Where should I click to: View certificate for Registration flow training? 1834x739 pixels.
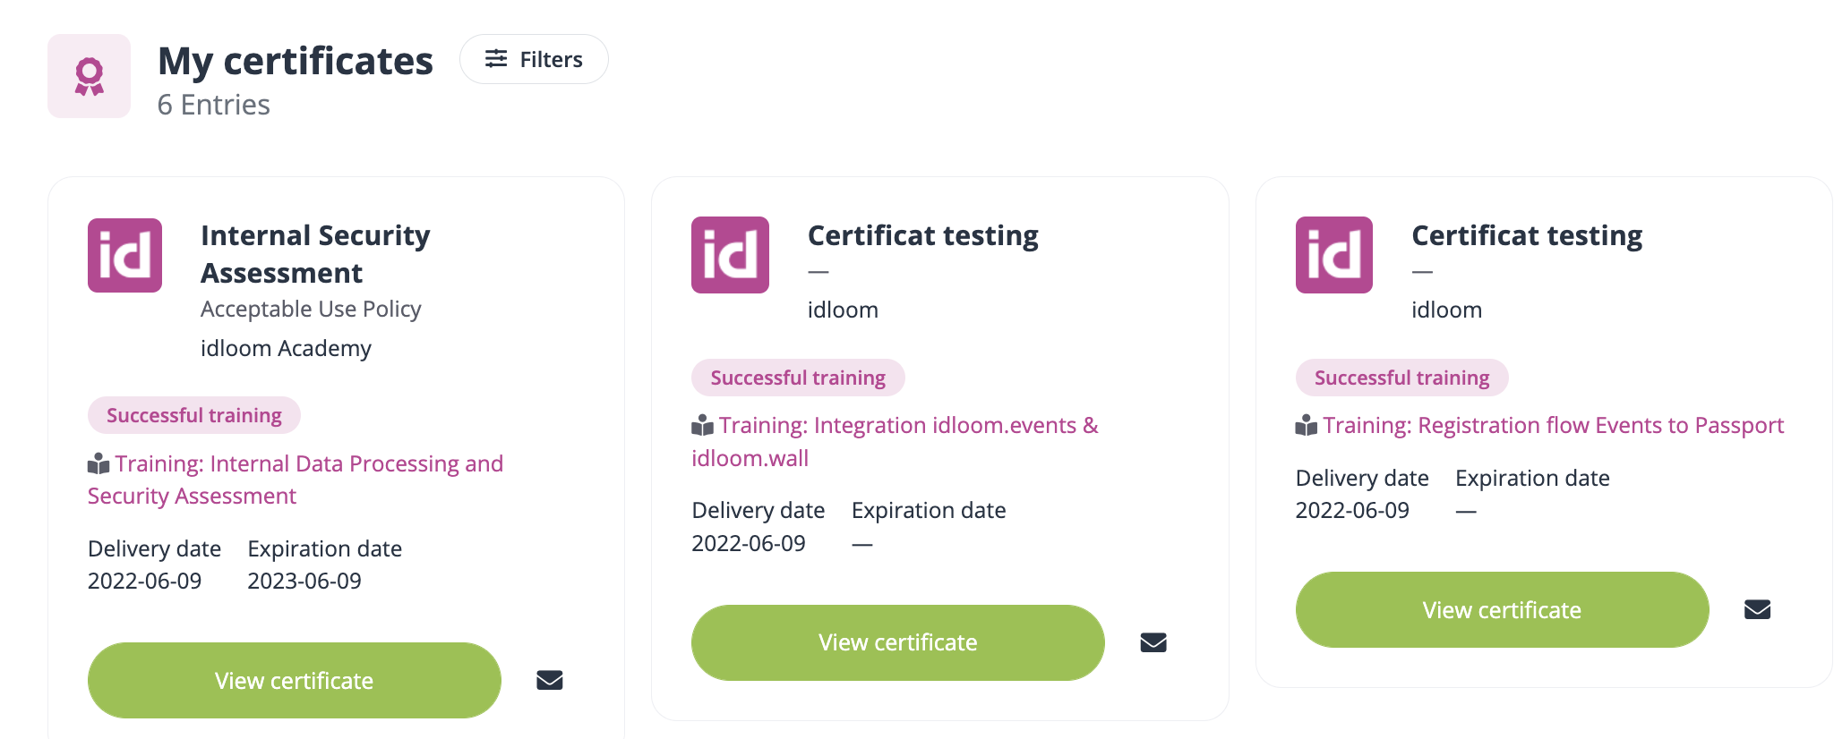pyautogui.click(x=1502, y=609)
